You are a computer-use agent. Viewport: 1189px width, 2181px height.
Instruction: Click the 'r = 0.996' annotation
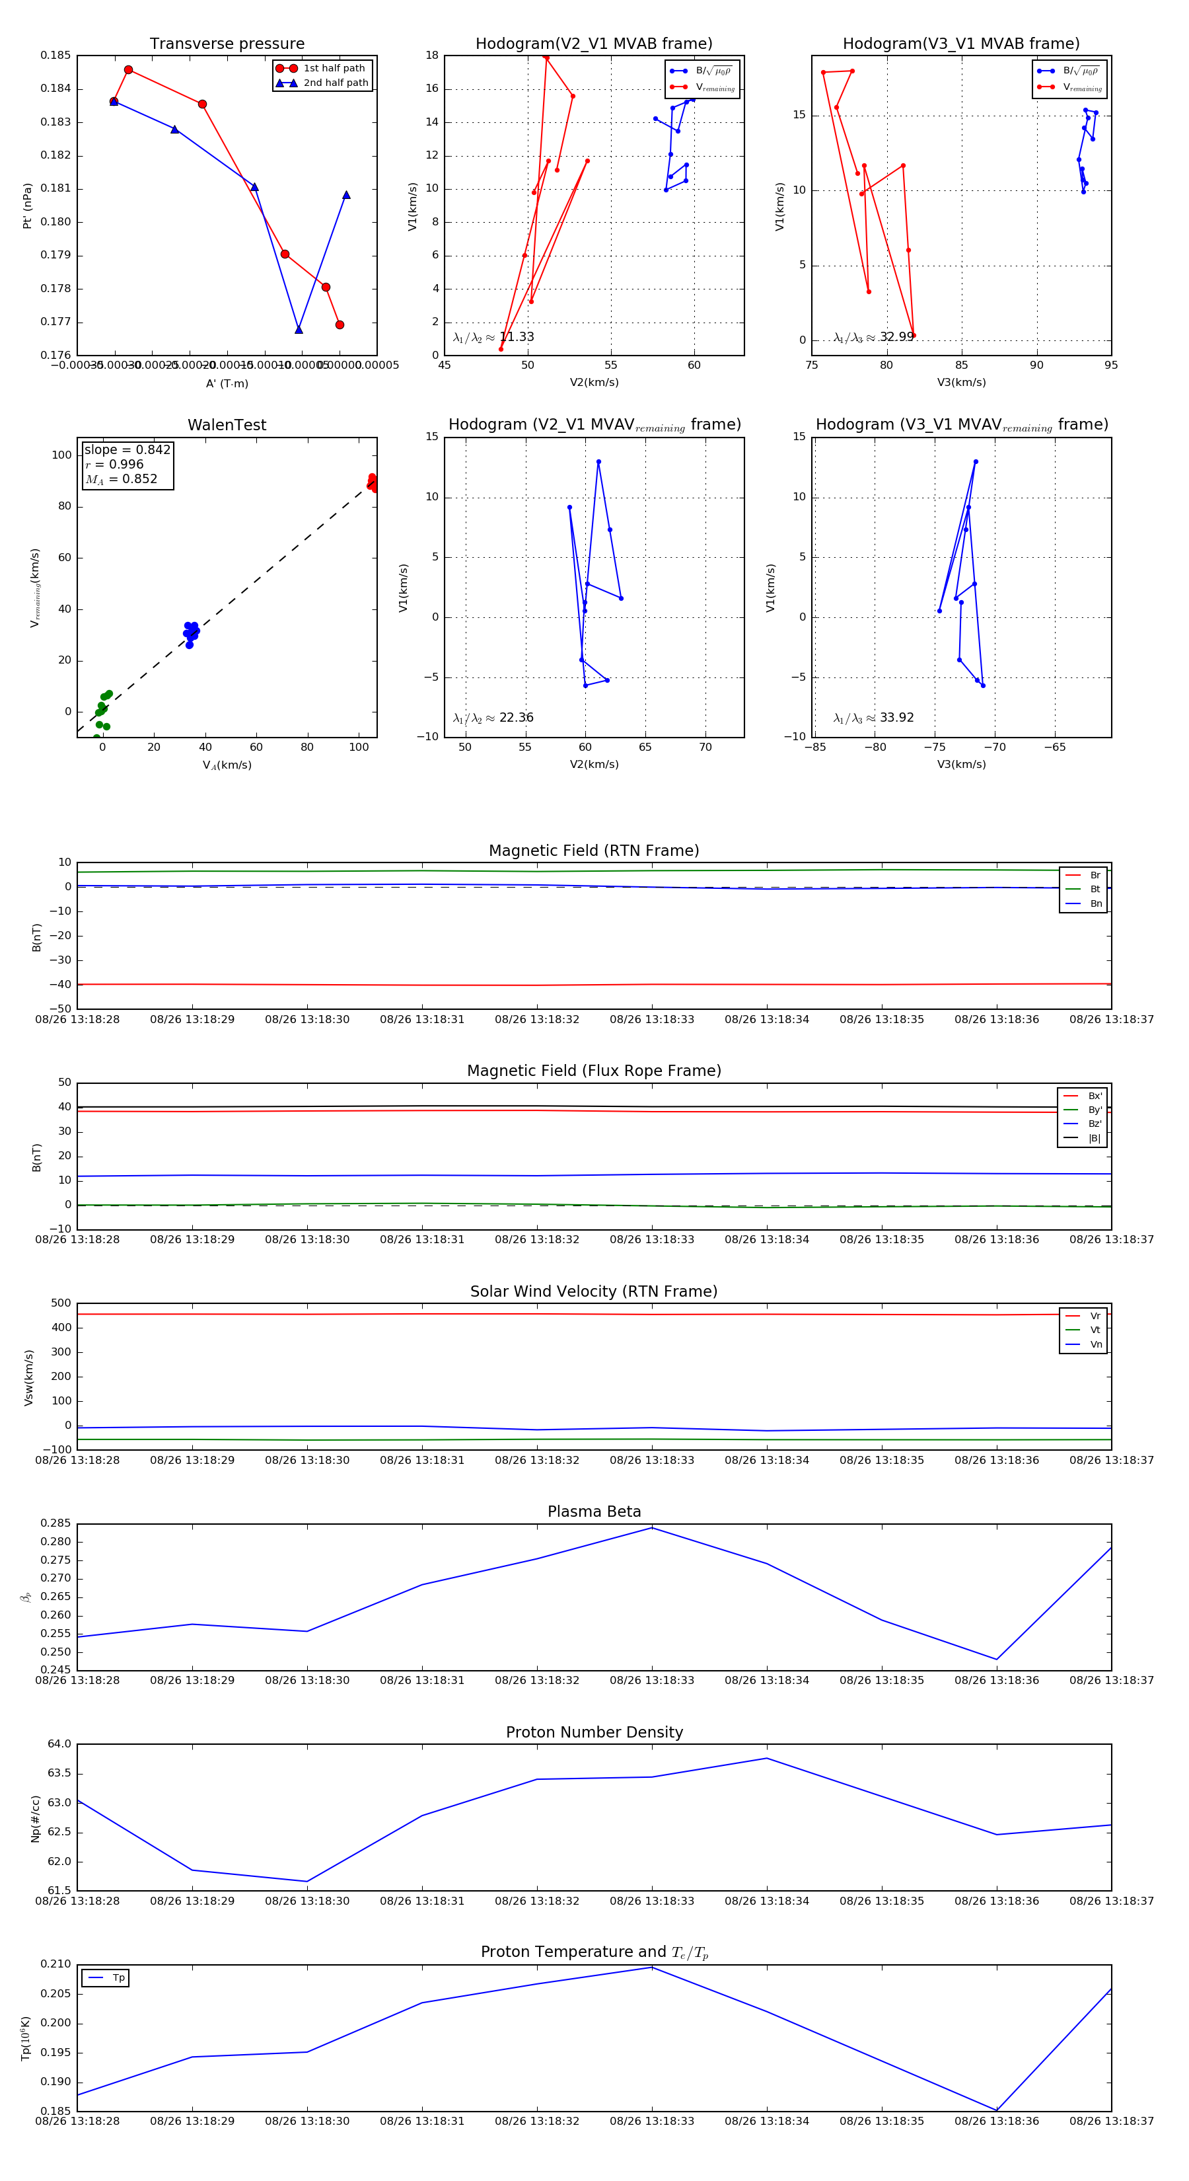coord(114,464)
